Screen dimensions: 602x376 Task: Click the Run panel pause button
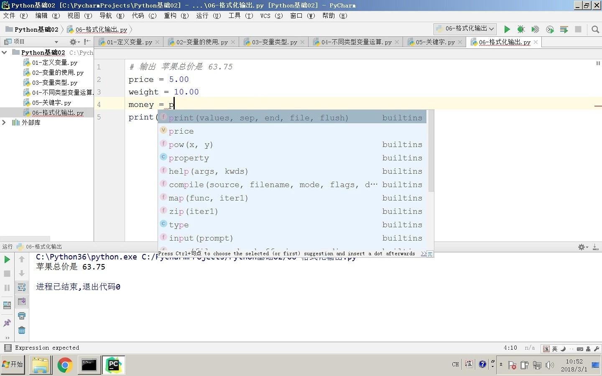(7, 288)
